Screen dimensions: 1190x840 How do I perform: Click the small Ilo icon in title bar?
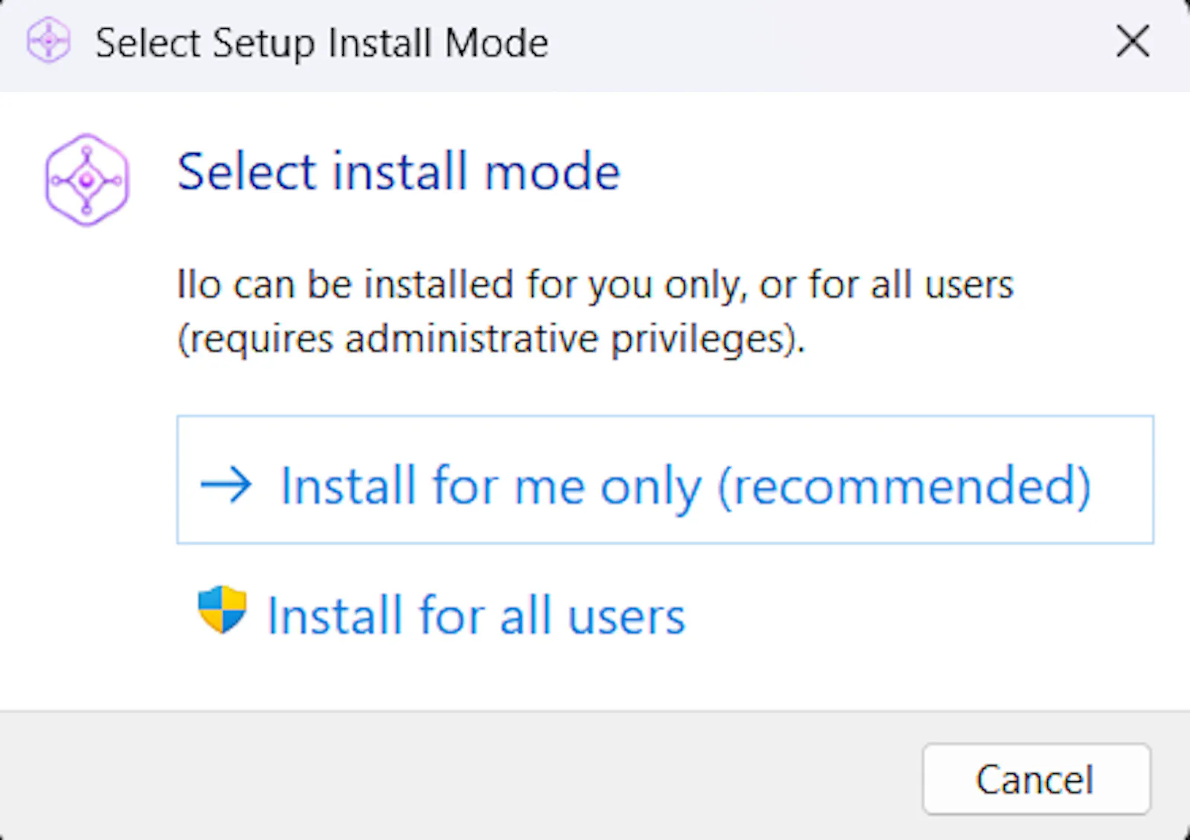48,41
